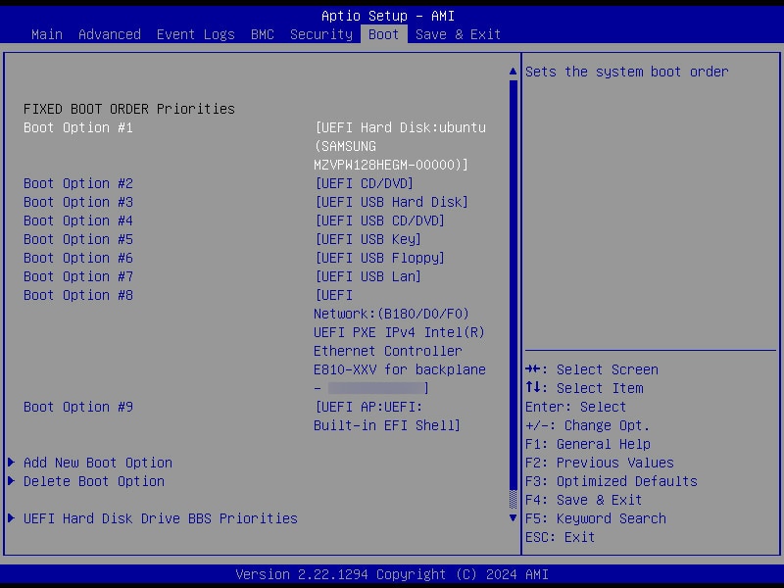The width and height of the screenshot is (784, 588).
Task: Switch to the Advanced tab
Action: (110, 34)
